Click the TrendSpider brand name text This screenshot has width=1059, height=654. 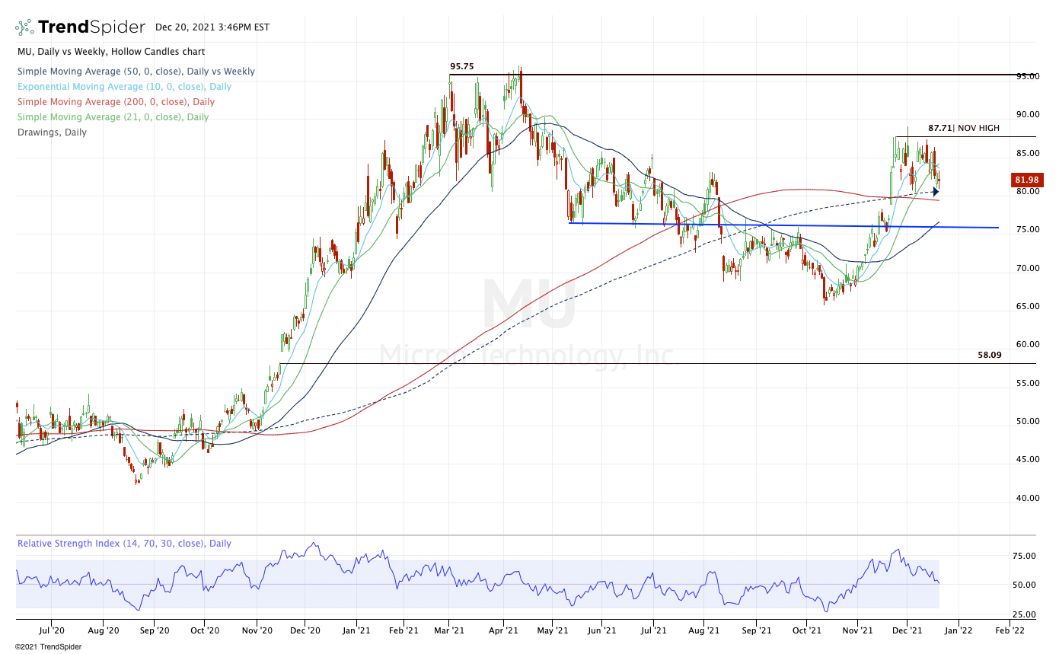tap(91, 27)
